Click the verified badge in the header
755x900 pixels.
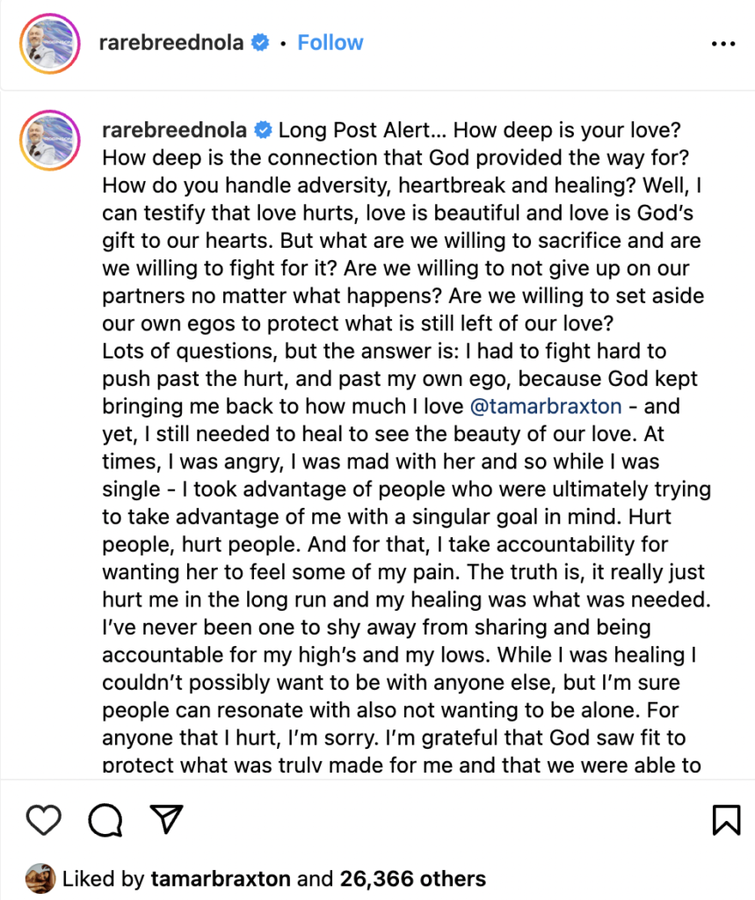pos(260,43)
